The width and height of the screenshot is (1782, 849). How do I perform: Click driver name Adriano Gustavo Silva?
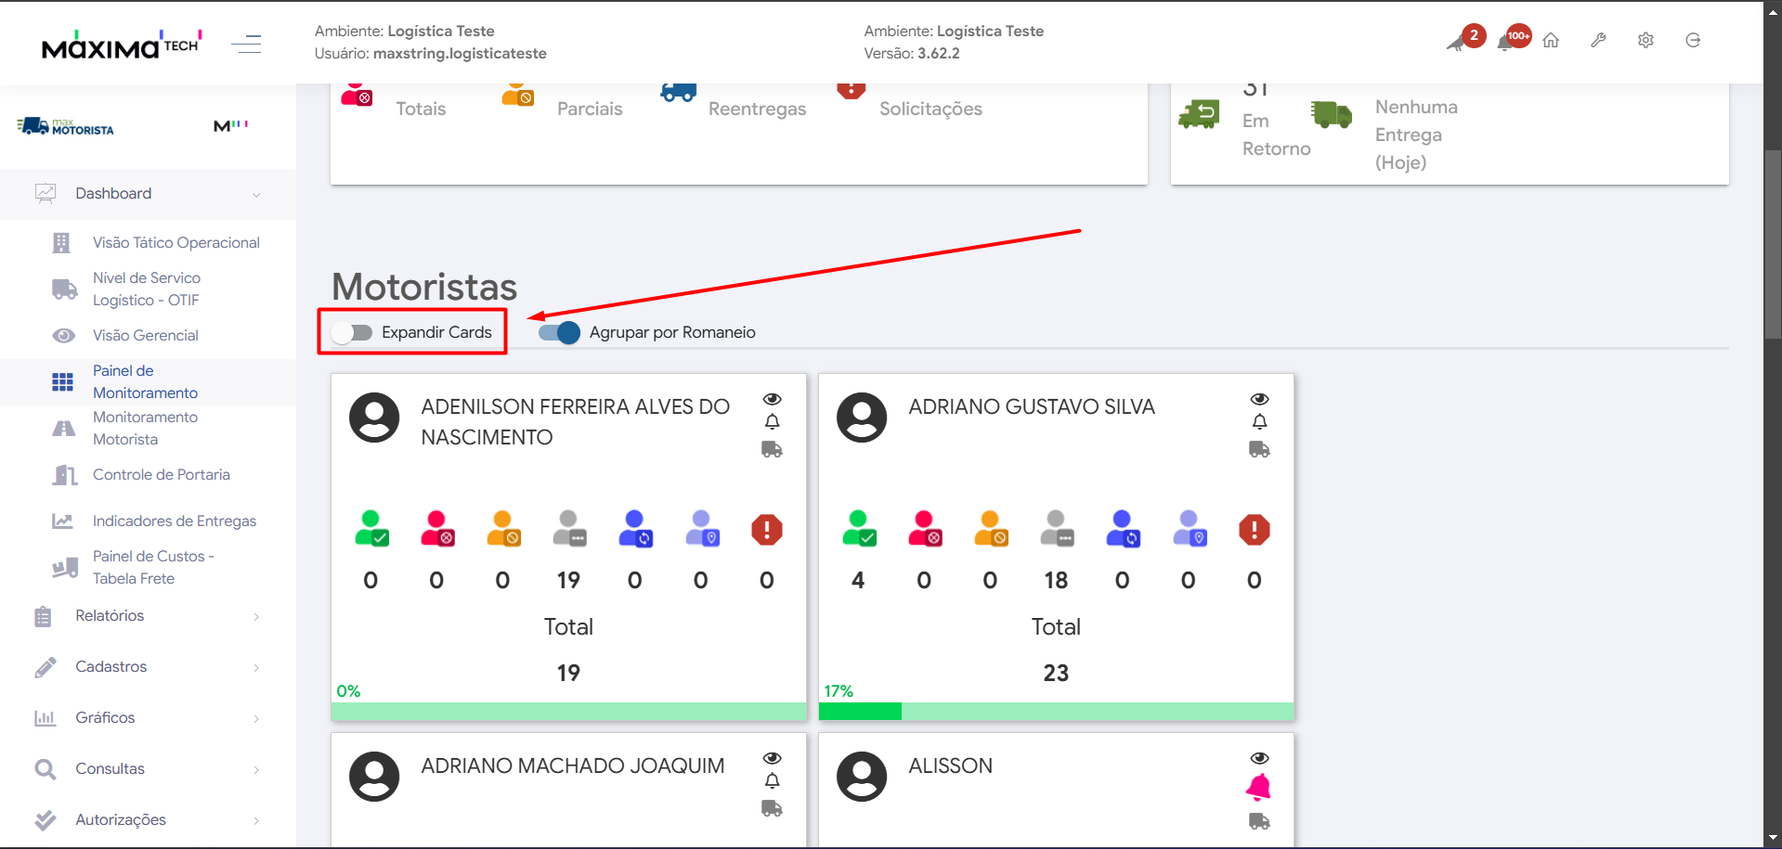[x=1032, y=406]
